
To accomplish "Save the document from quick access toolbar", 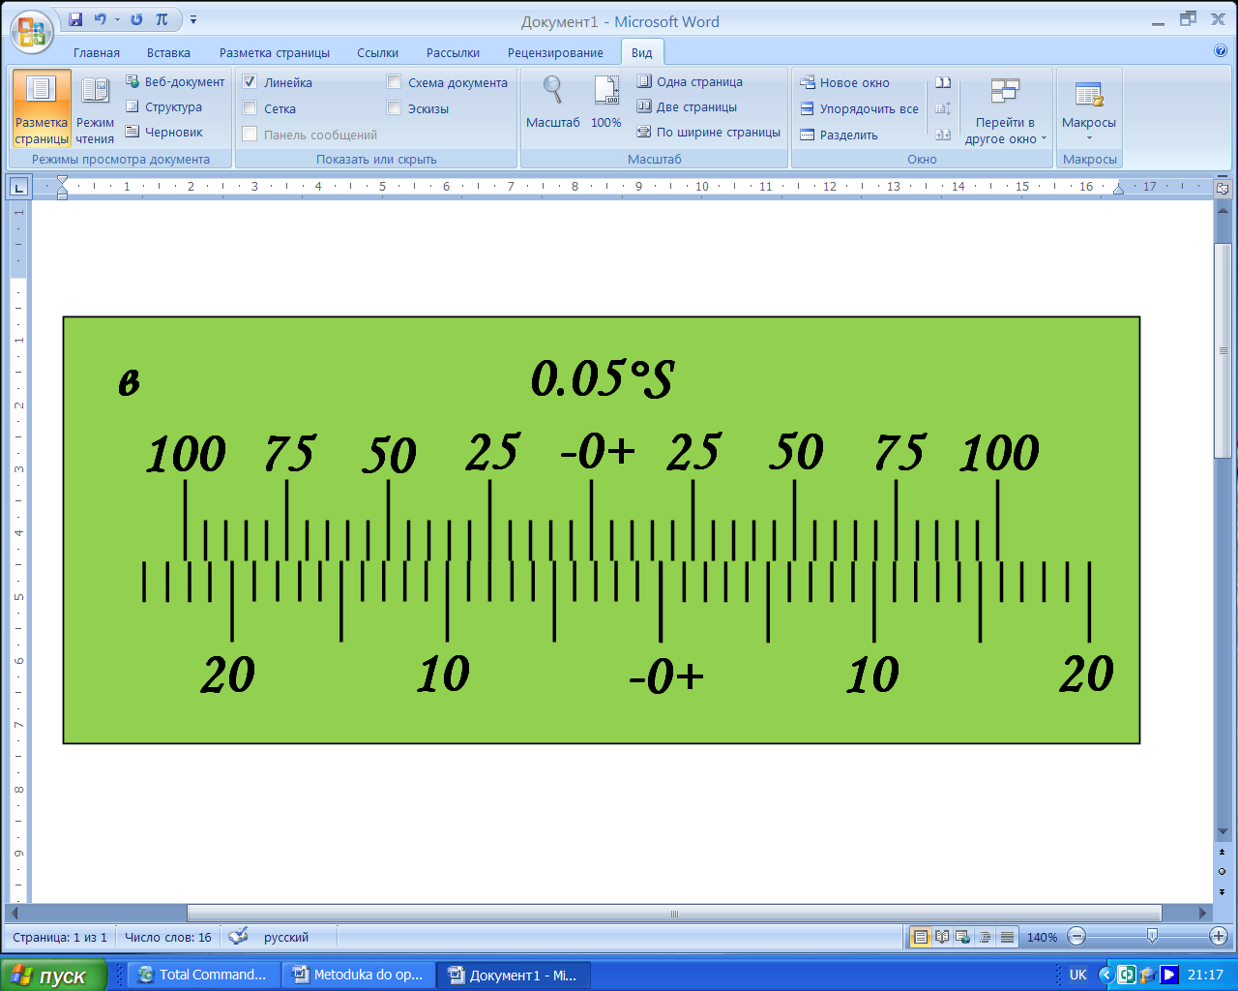I will pos(75,19).
